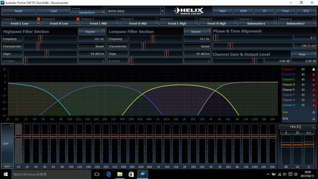Mute Channel D with its speaker icon
Screen dimensions: 318x179
pos(303,85)
